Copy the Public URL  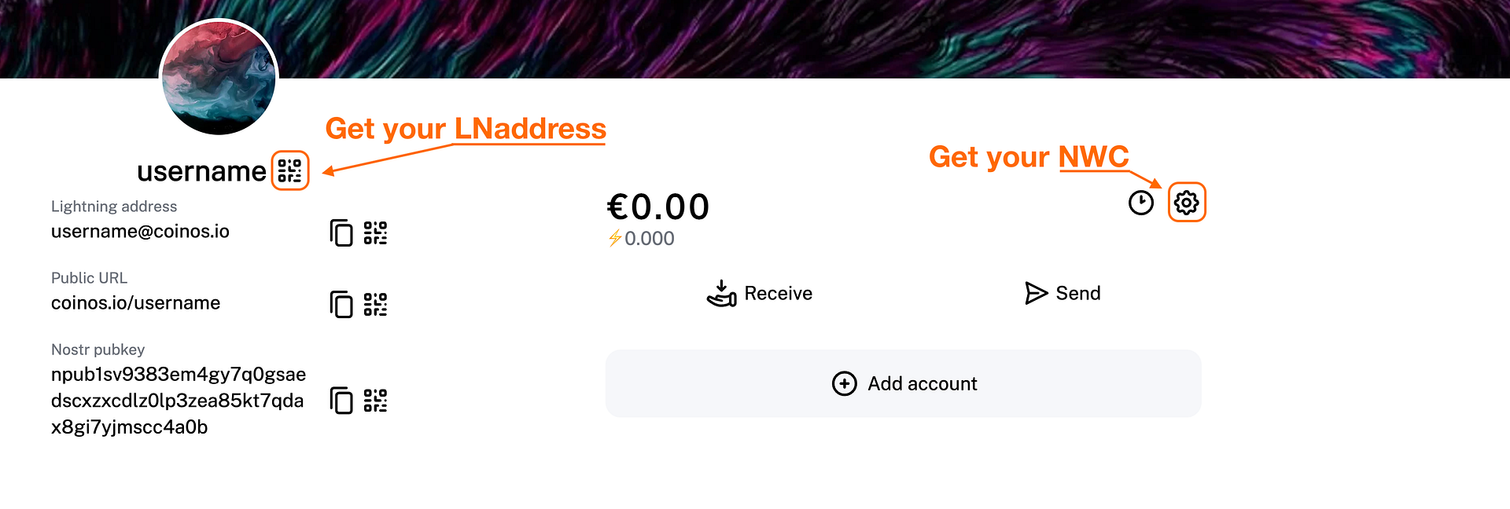coord(341,304)
